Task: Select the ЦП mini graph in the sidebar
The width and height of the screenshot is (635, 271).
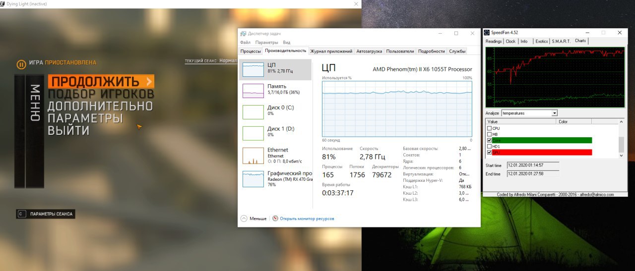Action: [253, 70]
